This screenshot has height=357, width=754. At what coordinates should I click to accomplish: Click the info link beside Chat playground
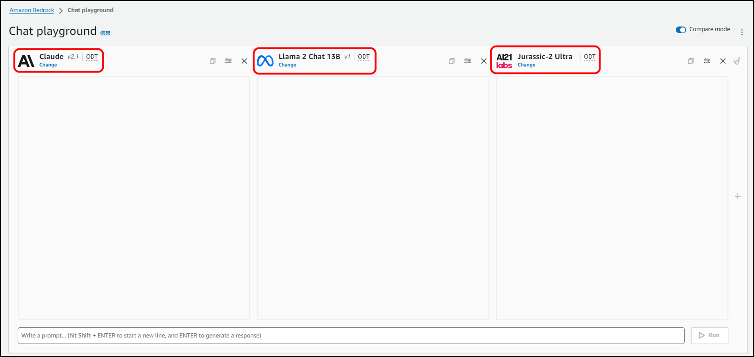[106, 33]
